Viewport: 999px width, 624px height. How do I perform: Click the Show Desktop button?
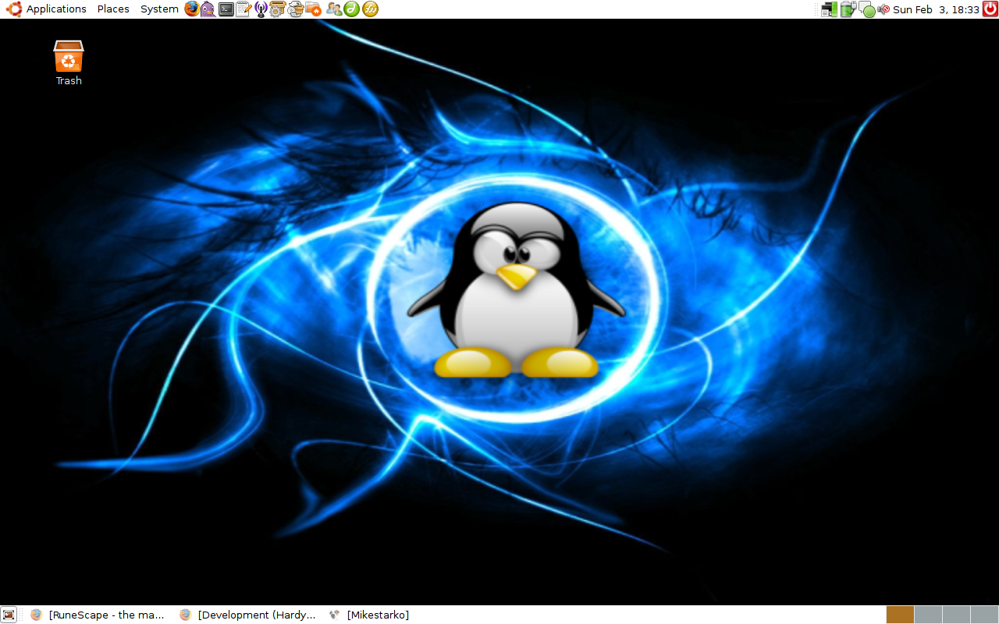coord(9,615)
